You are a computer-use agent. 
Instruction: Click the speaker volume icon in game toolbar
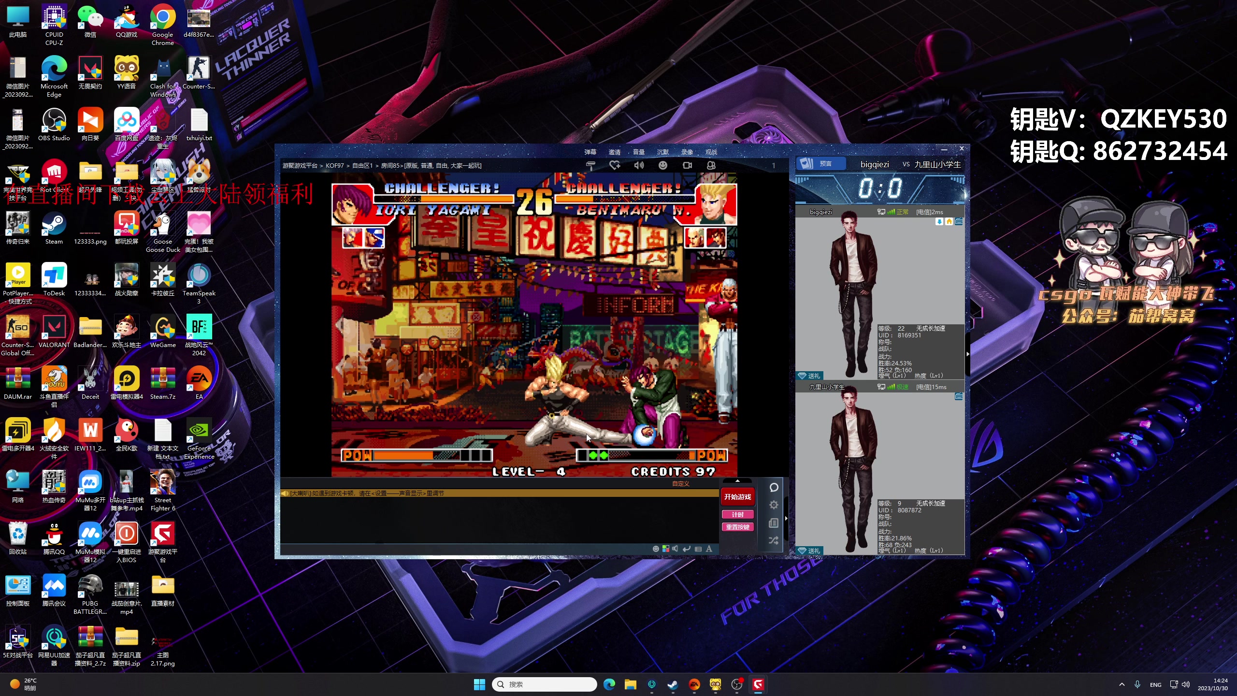pos(639,165)
